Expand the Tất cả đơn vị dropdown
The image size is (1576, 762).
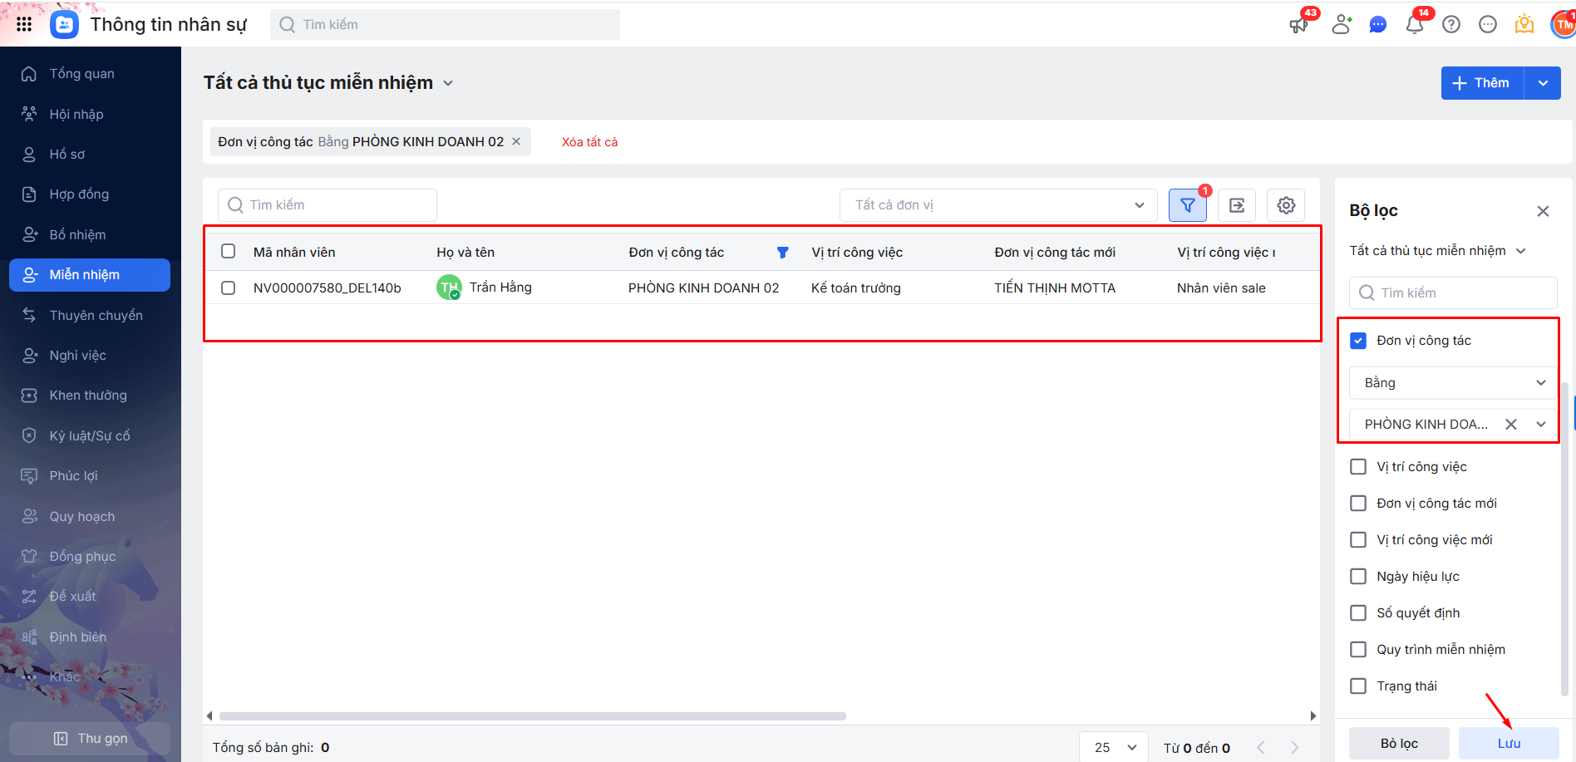[997, 205]
